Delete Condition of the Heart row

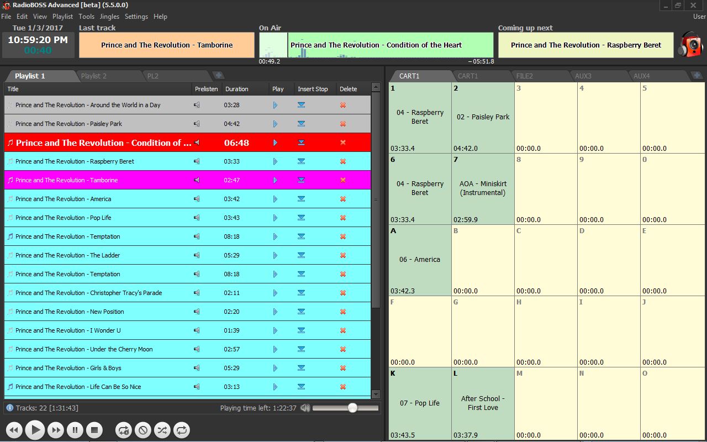(343, 143)
